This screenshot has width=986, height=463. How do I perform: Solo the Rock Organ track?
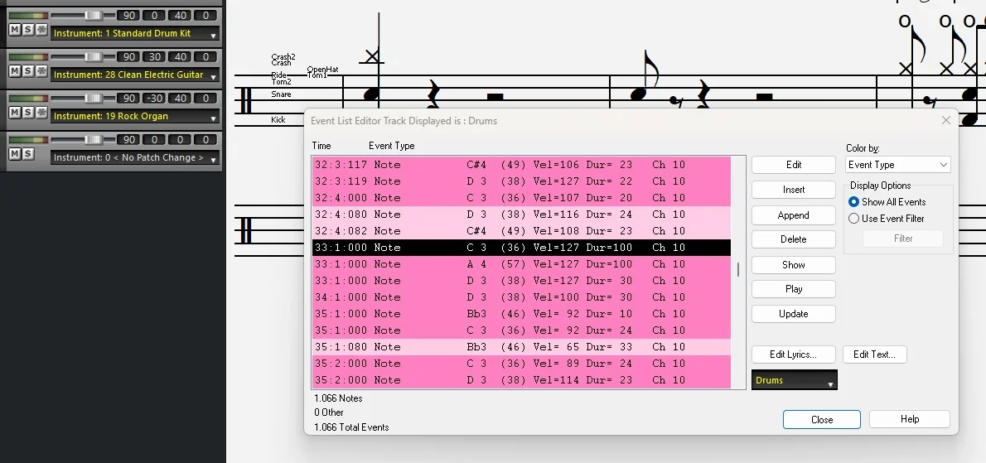click(27, 113)
